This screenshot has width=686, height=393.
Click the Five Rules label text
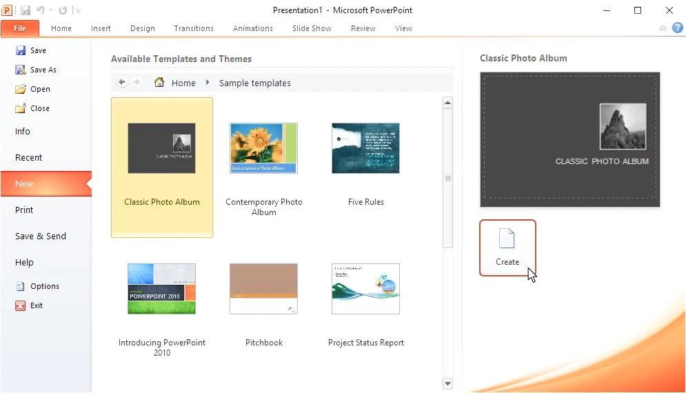click(x=365, y=202)
